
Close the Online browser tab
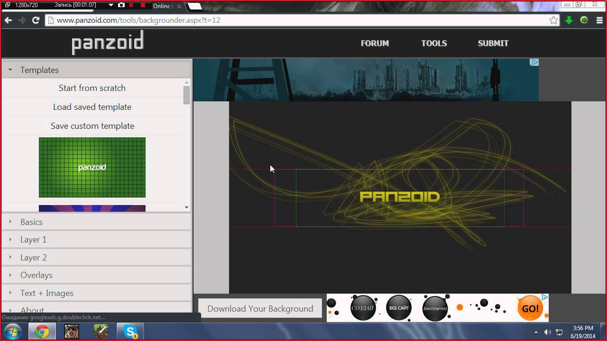[x=179, y=6]
